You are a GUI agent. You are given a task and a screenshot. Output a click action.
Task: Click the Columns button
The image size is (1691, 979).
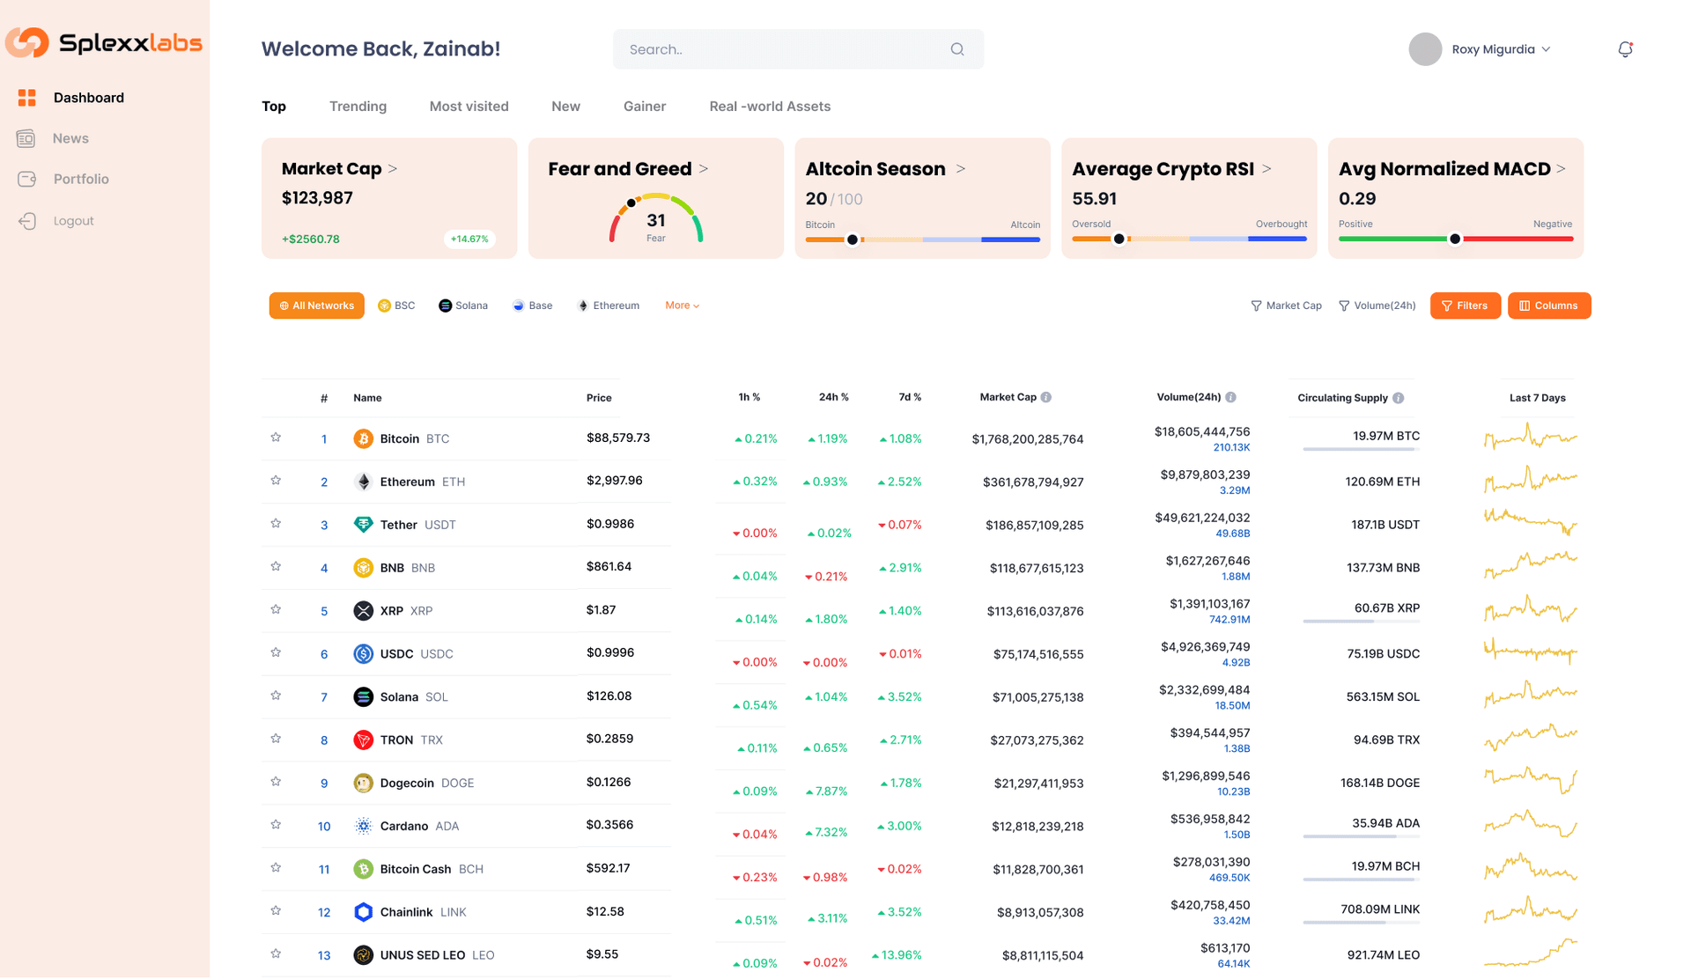(1548, 305)
